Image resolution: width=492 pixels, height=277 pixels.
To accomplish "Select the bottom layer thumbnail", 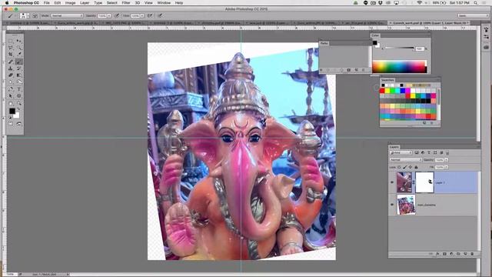I will [x=406, y=205].
